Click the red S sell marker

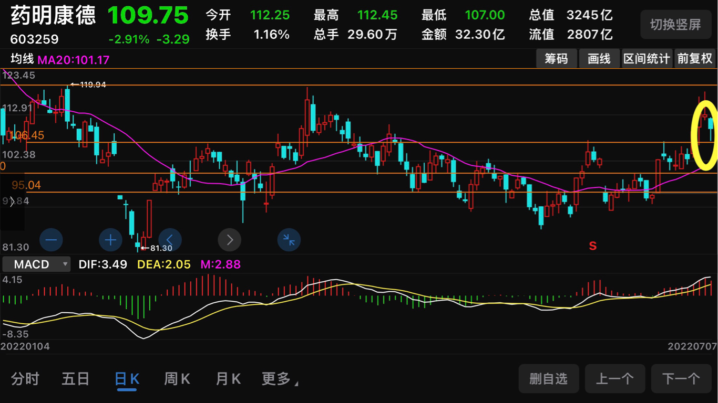pyautogui.click(x=593, y=246)
